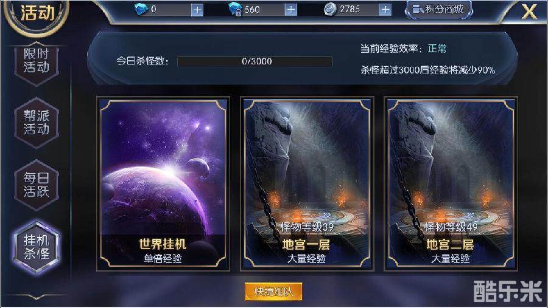Screen dimensions: 548x308
Task: Click the 当前经验效率 正常 status text
Action: 403,49
